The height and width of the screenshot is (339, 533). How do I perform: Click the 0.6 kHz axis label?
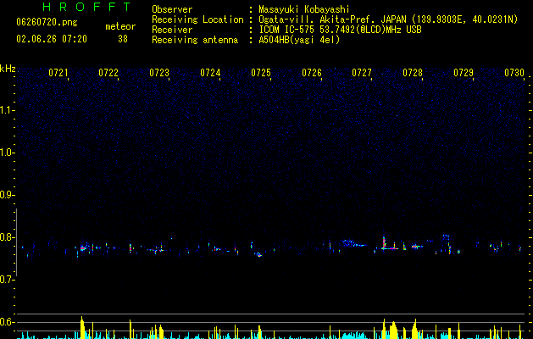coord(8,322)
